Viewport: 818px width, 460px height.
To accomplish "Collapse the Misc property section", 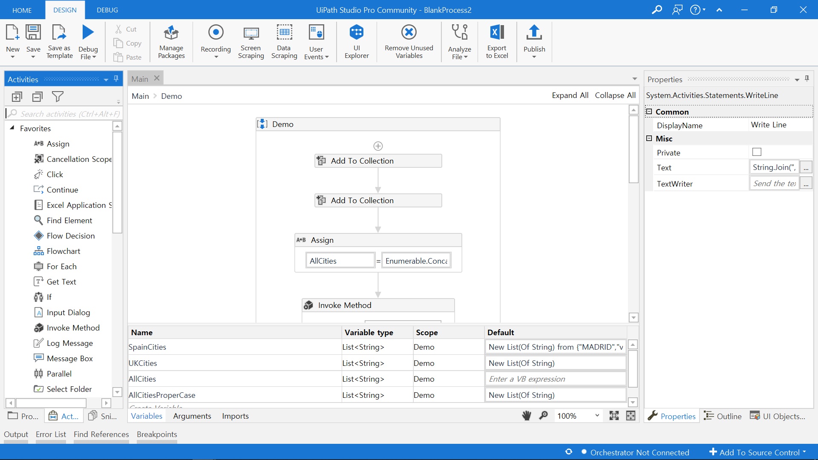I will (649, 138).
